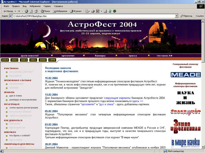Refresh the page using the Refresh icon
Screen dimensions: 205x153
tap(31, 11)
